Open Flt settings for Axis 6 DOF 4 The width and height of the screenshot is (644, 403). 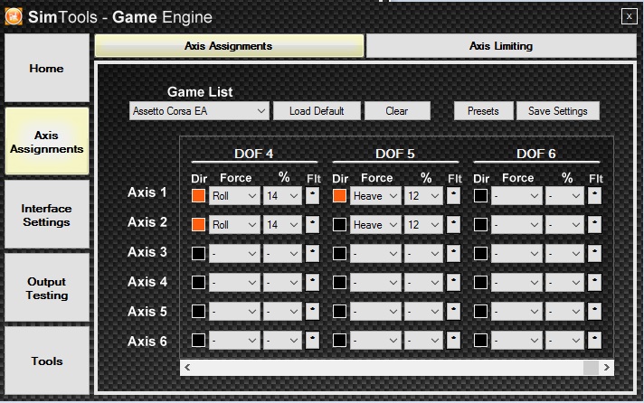[x=312, y=341]
